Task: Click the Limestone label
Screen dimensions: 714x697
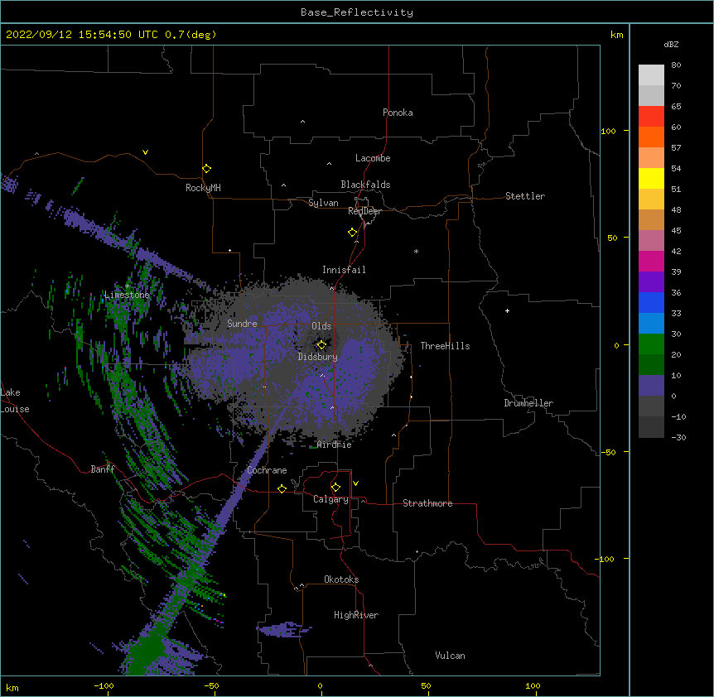Action: pos(127,295)
